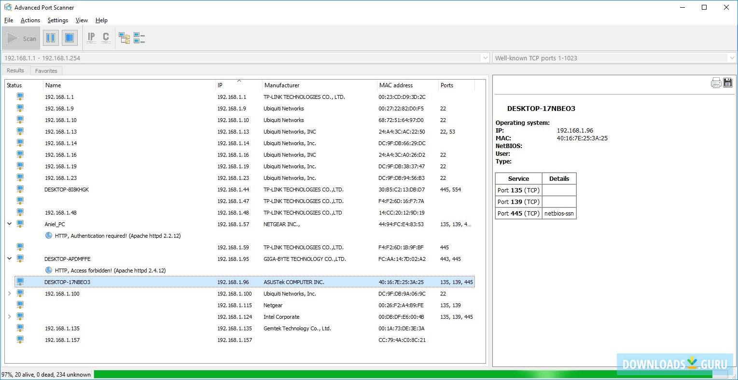Click the collapse all list icon
This screenshot has width=738, height=380.
(139, 38)
